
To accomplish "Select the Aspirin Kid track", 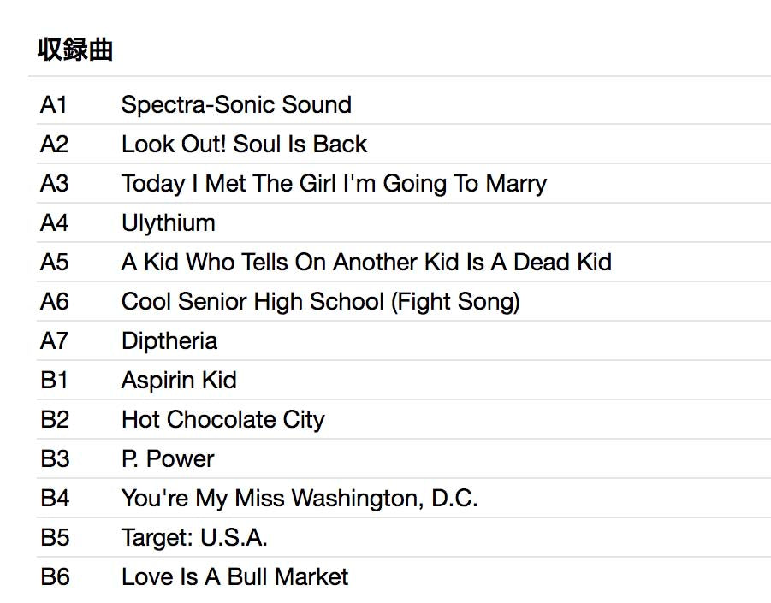I will coord(179,380).
